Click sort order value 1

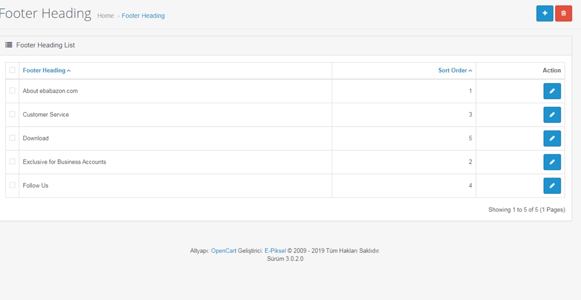tap(471, 91)
